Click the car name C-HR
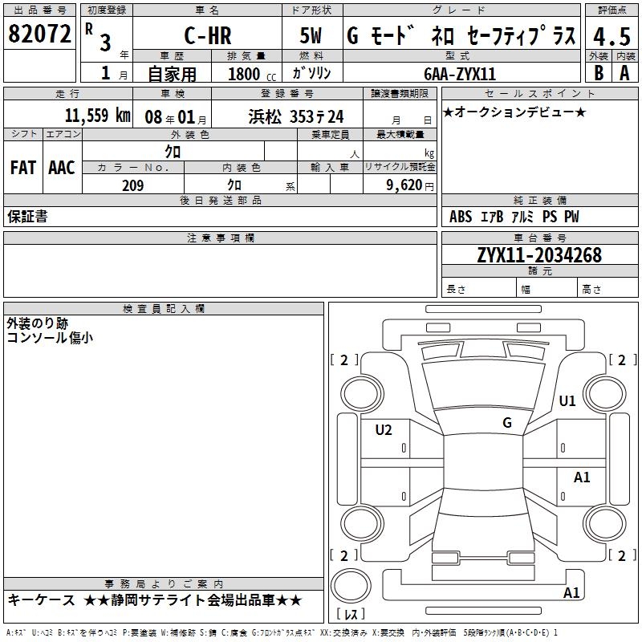Screen dimensions: 642x642 tap(208, 35)
